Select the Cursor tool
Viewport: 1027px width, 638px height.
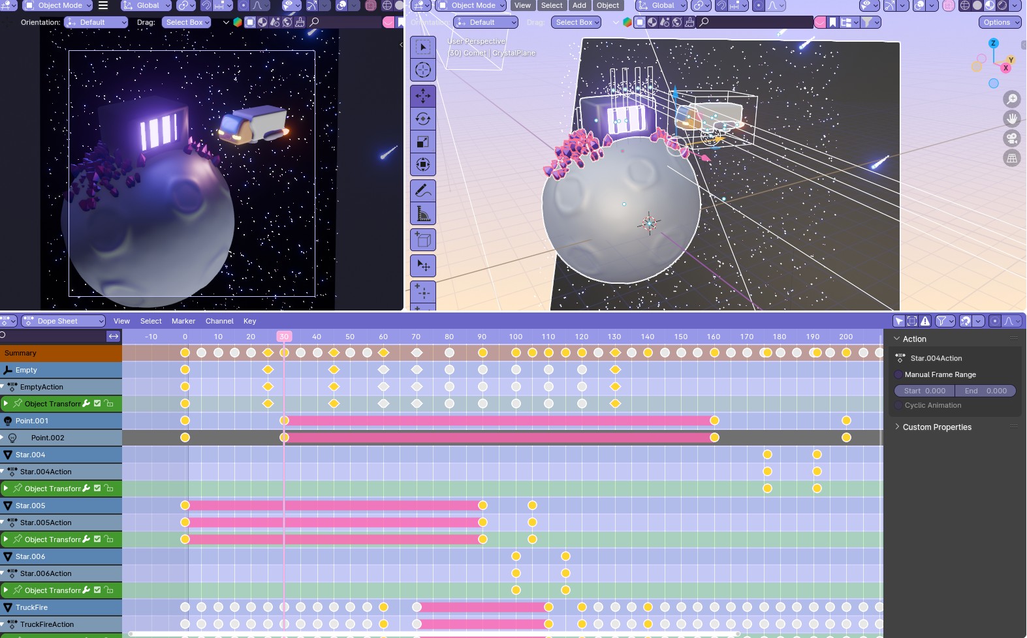click(x=422, y=70)
